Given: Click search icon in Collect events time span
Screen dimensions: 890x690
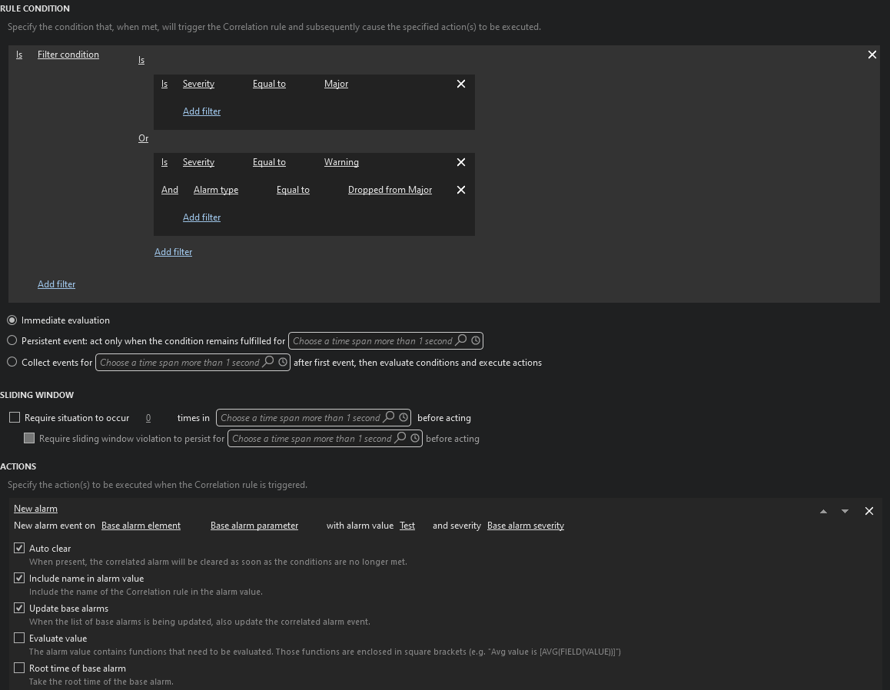Looking at the screenshot, I should coord(268,362).
